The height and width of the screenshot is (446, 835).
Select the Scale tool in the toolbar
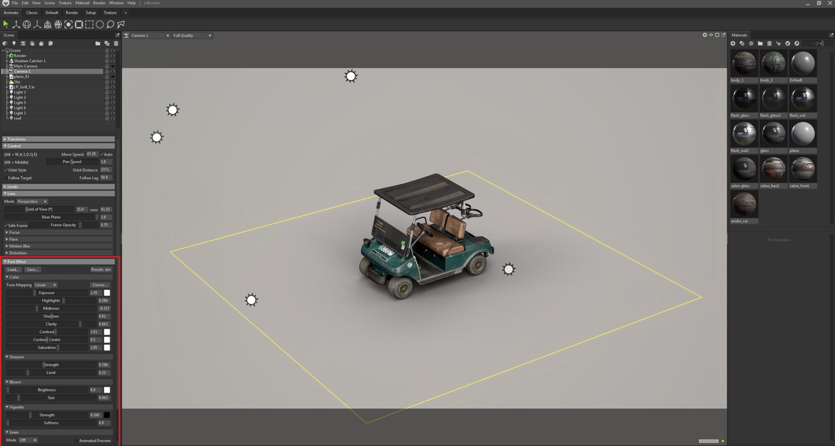click(37, 25)
